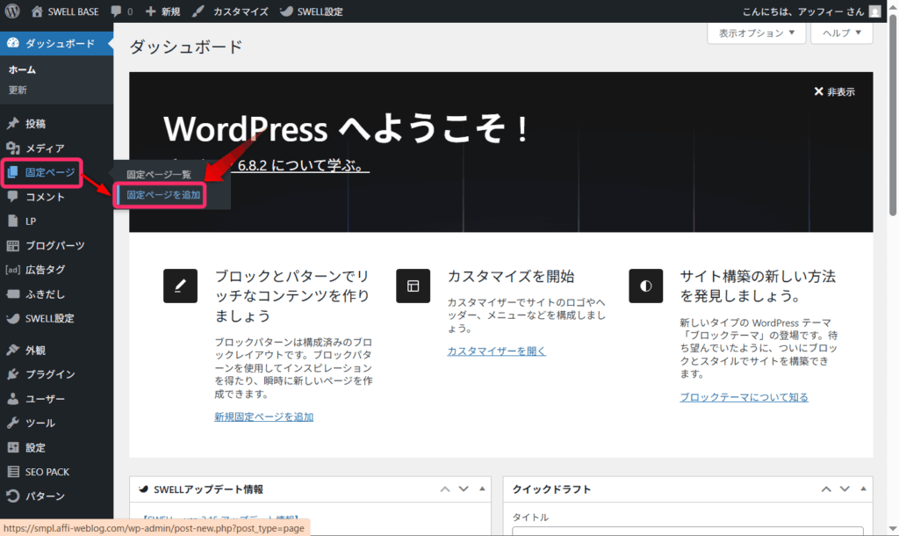Dismiss welcome panel with 非表示

834,91
